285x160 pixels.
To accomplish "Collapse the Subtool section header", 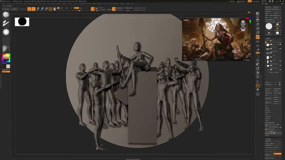I will pyautogui.click(x=268, y=38).
